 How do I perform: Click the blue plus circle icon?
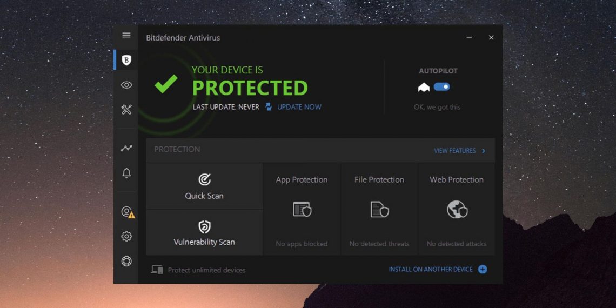click(483, 269)
